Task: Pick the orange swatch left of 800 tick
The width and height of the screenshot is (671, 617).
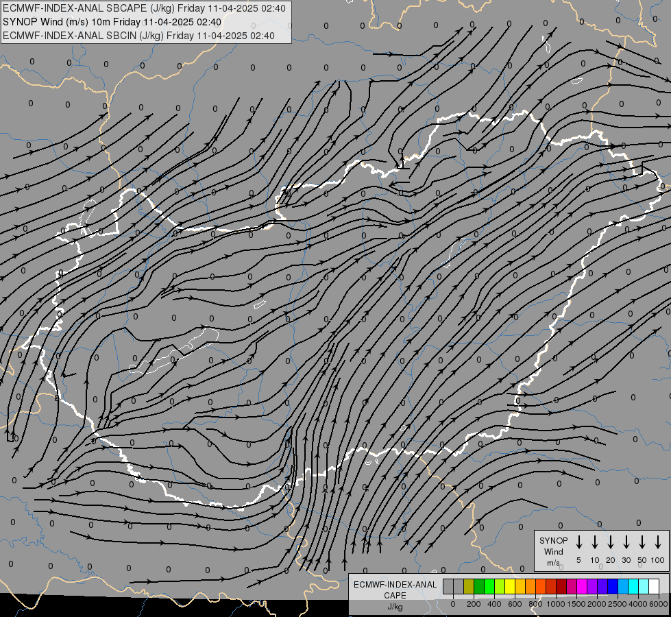Action: coord(530,586)
